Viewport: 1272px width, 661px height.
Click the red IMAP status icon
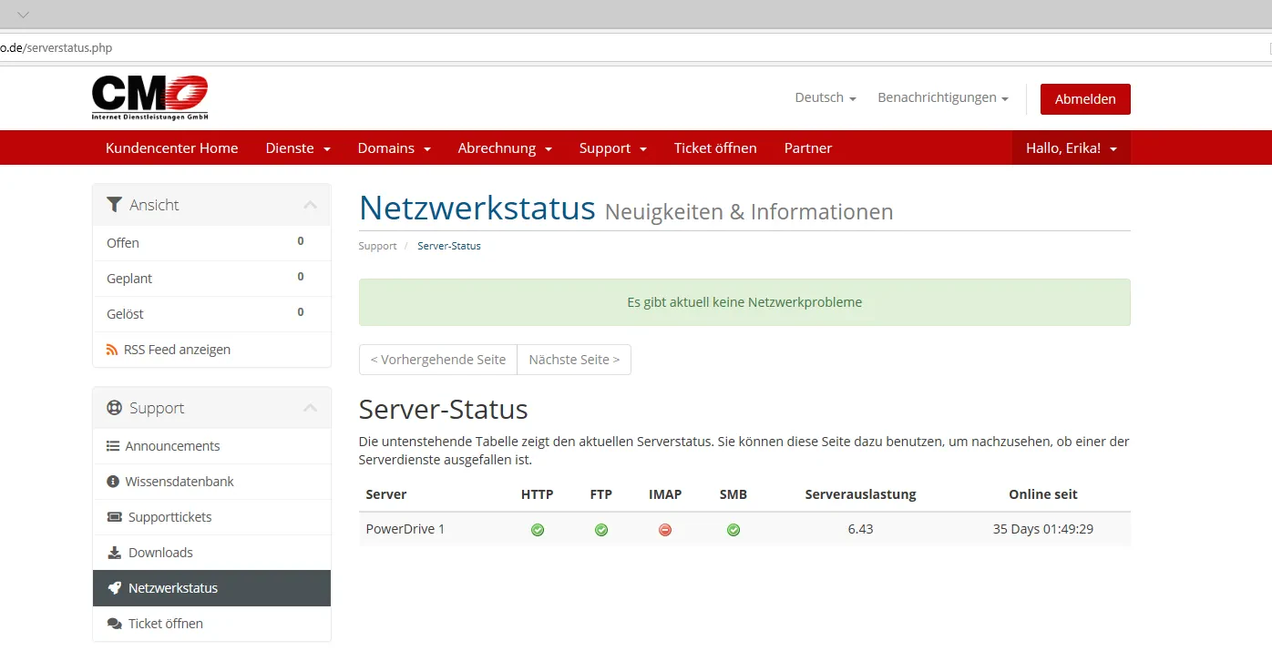[x=665, y=530]
